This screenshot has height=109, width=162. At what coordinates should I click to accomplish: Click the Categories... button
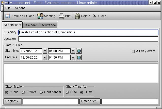click(90, 101)
